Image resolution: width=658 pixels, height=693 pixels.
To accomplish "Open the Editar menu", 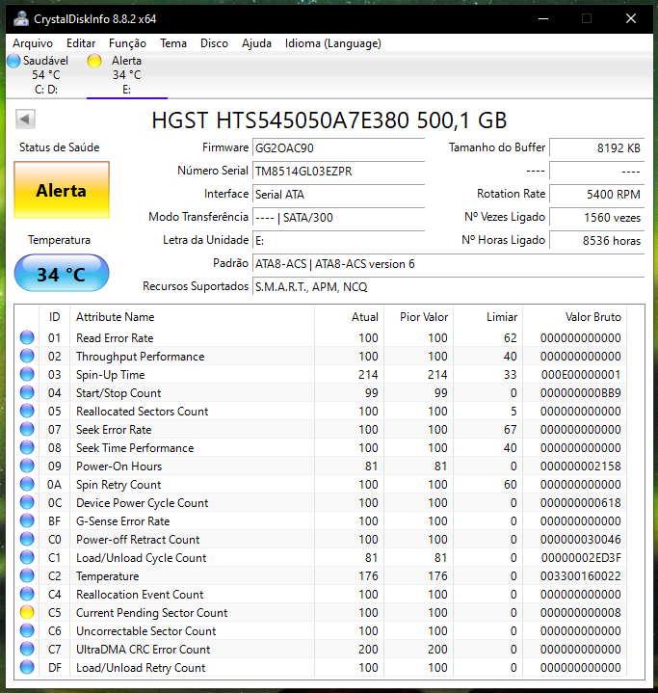I will pyautogui.click(x=81, y=43).
